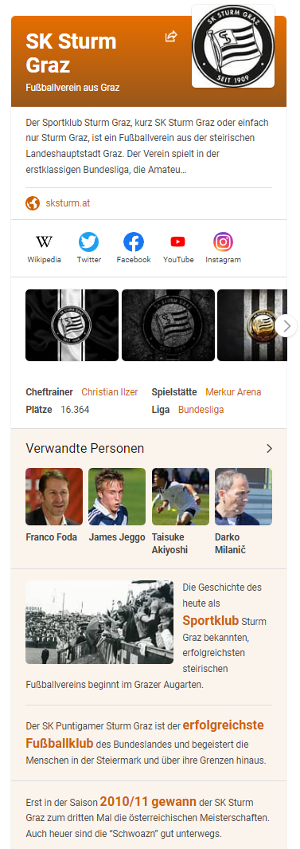Screen dimensions: 300x849
Task: Open the Wikipedia icon link
Action: click(x=45, y=242)
